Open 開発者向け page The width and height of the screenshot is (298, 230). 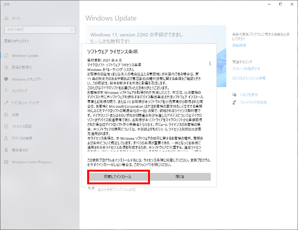pyautogui.click(x=20, y=150)
